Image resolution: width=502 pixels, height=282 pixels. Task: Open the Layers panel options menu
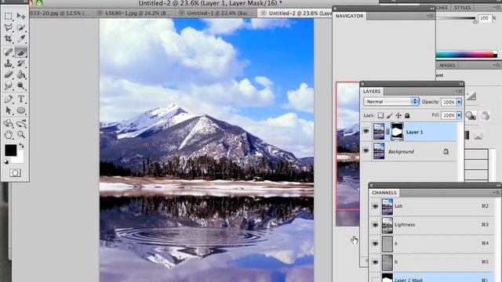coord(459,91)
